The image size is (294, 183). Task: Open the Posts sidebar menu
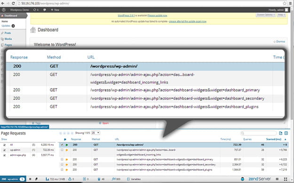(x=8, y=33)
